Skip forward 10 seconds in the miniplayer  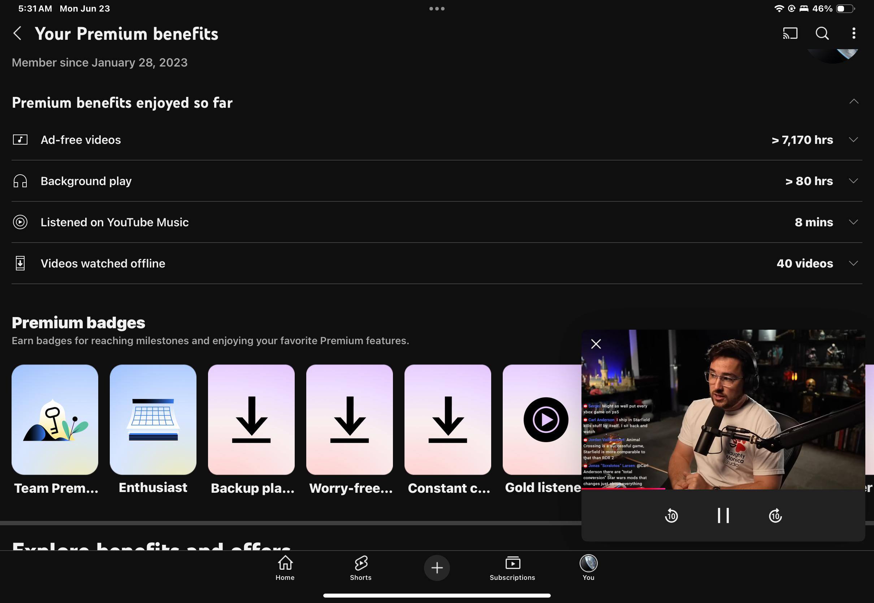click(775, 516)
